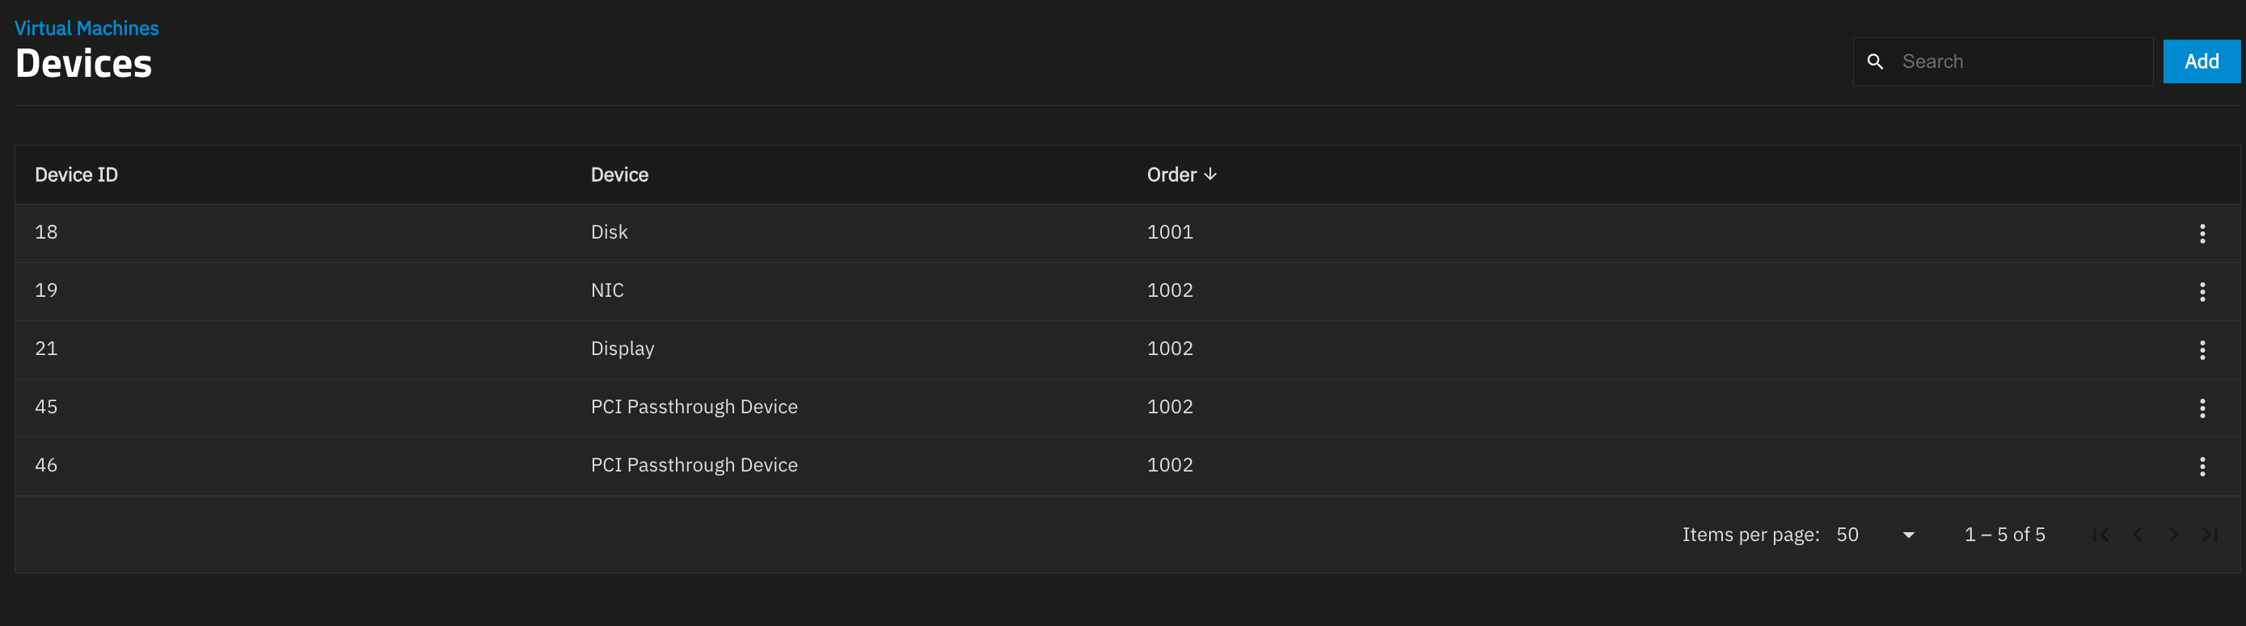2246x626 pixels.
Task: Open actions menu for PCI Passthrough device 45
Action: point(2202,408)
